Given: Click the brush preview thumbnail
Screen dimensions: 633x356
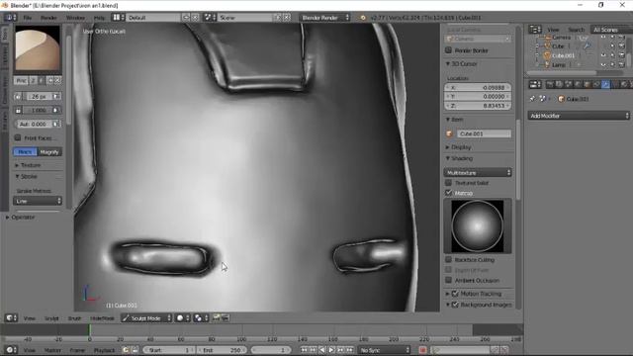Looking at the screenshot, I should click(38, 48).
